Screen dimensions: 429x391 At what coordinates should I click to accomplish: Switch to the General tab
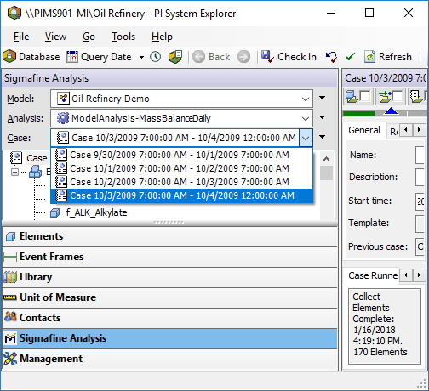[364, 130]
